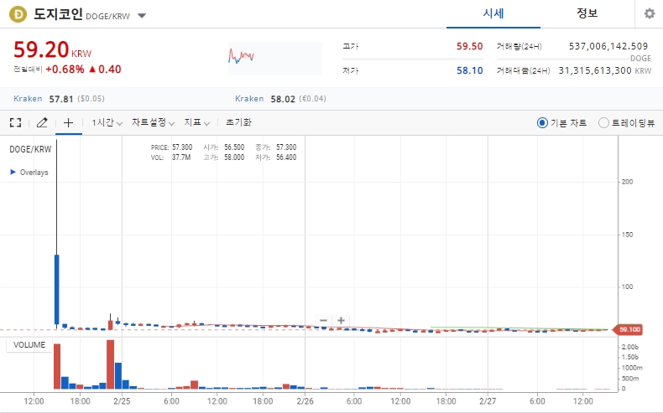The height and width of the screenshot is (413, 663).
Task: Switch to the 정보 tab
Action: coord(587,13)
